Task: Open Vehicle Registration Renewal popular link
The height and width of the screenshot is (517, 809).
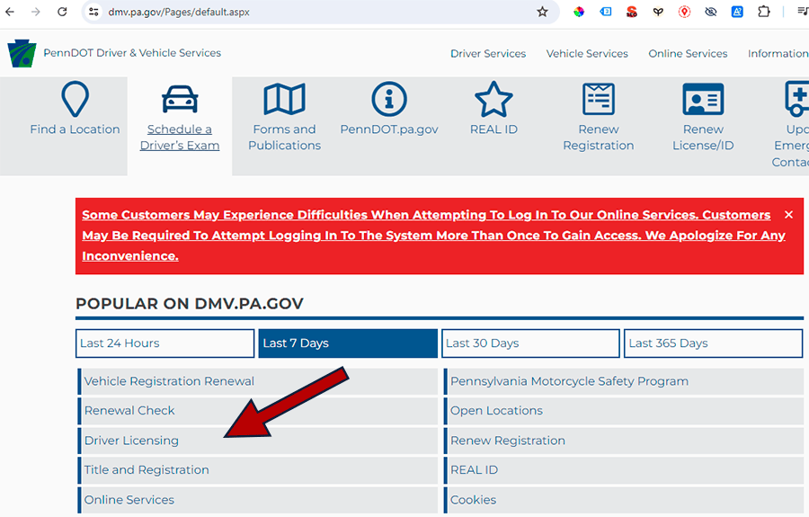Action: [x=169, y=381]
